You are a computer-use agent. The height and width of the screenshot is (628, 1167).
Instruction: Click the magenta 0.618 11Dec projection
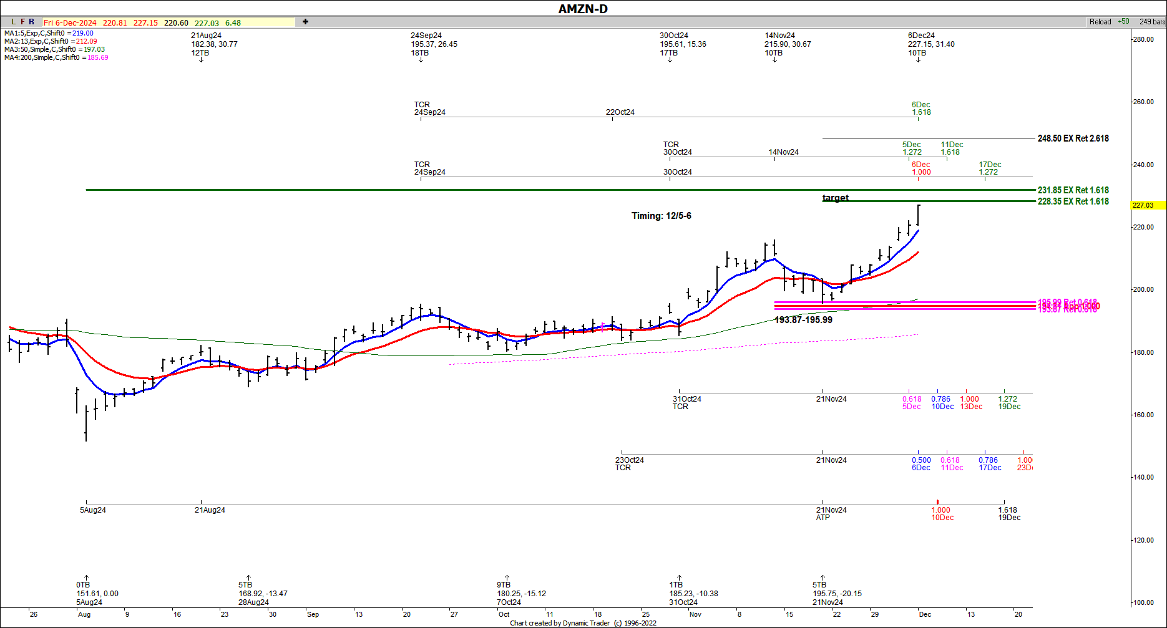952,464
